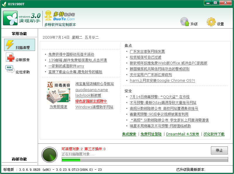The image size is (234, 174).
Task: Select 扫描清理 in the sidebar
Action: click(x=20, y=45)
